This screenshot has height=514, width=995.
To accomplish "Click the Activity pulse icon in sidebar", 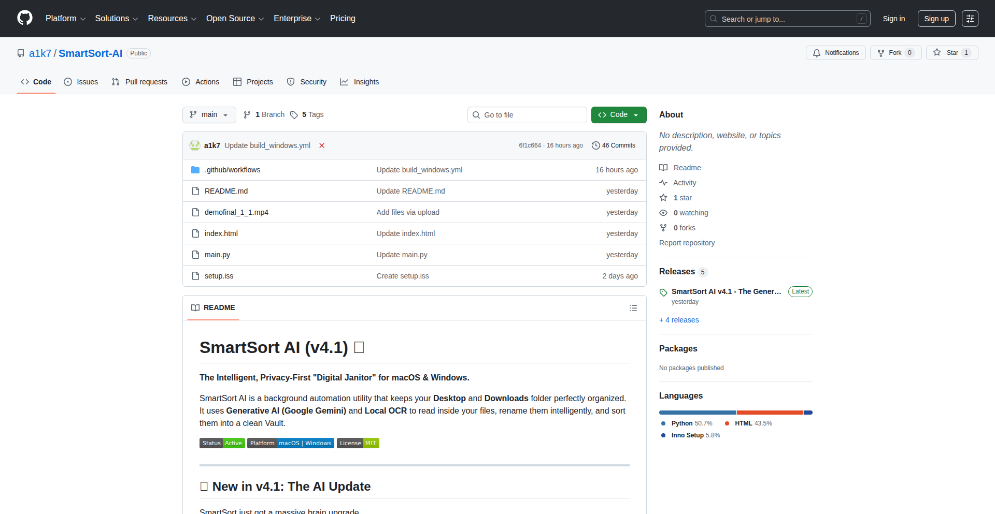I will (x=663, y=182).
